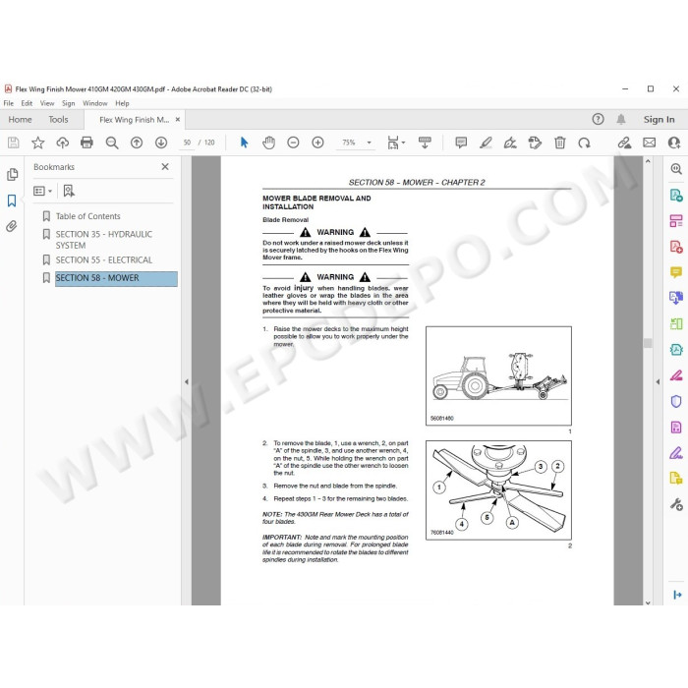
Task: Click the Stamp tool icon
Action: point(535,143)
